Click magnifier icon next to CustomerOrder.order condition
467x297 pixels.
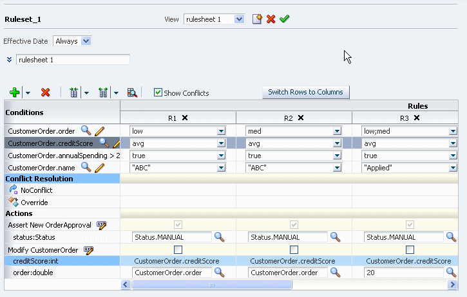tap(86, 130)
